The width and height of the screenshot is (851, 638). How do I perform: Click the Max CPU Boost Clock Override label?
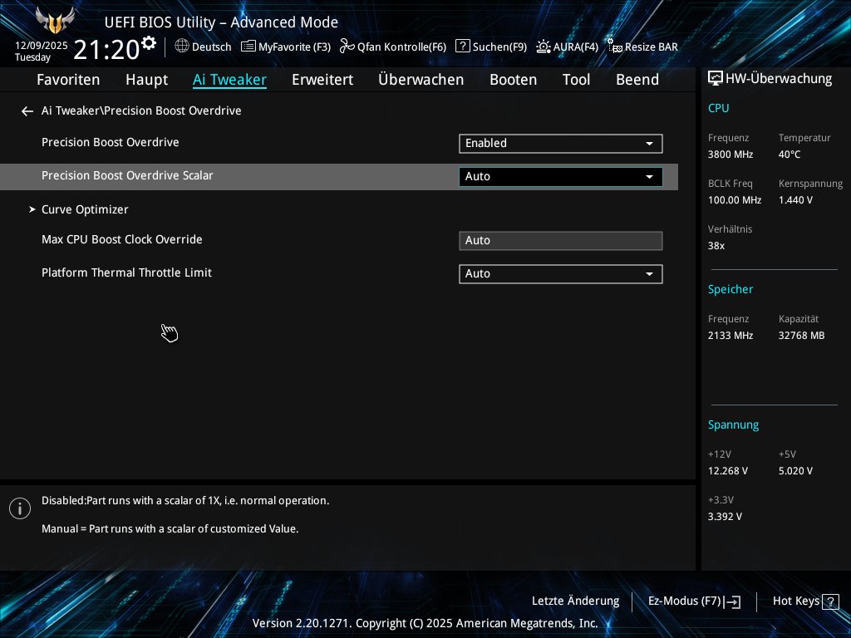[x=122, y=239]
